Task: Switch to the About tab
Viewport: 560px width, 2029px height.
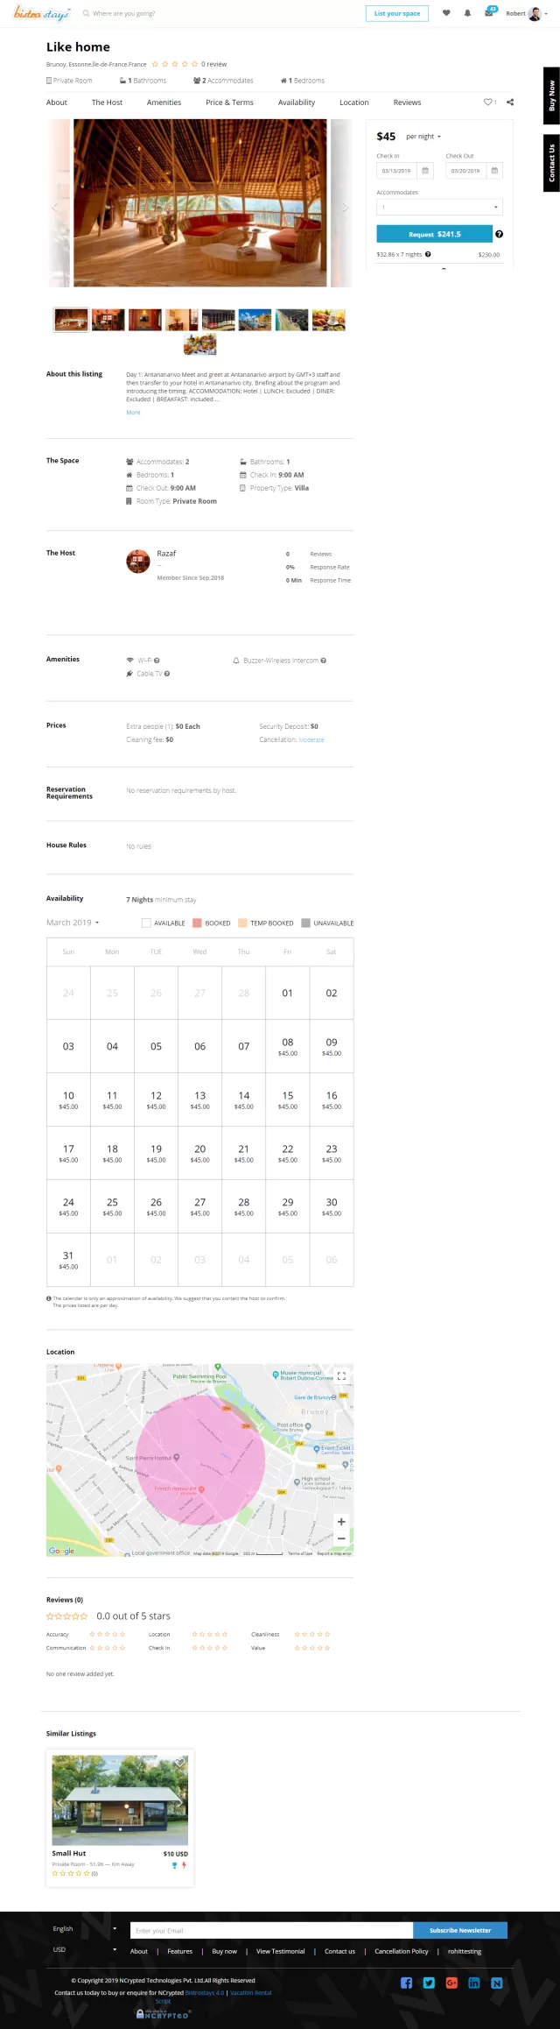Action: [x=57, y=103]
